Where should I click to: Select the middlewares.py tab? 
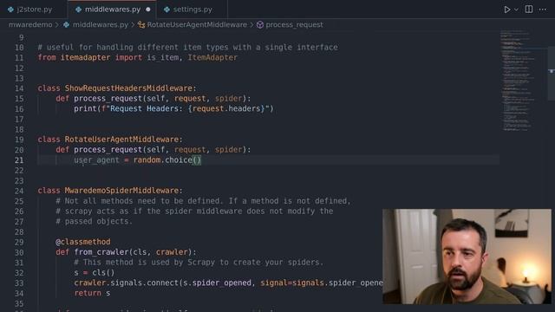click(x=112, y=10)
